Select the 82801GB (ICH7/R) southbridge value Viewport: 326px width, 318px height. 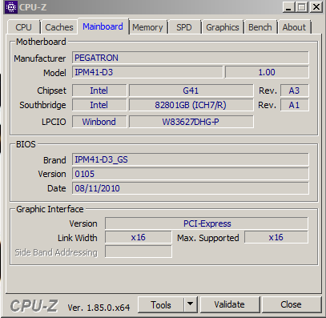pyautogui.click(x=191, y=105)
